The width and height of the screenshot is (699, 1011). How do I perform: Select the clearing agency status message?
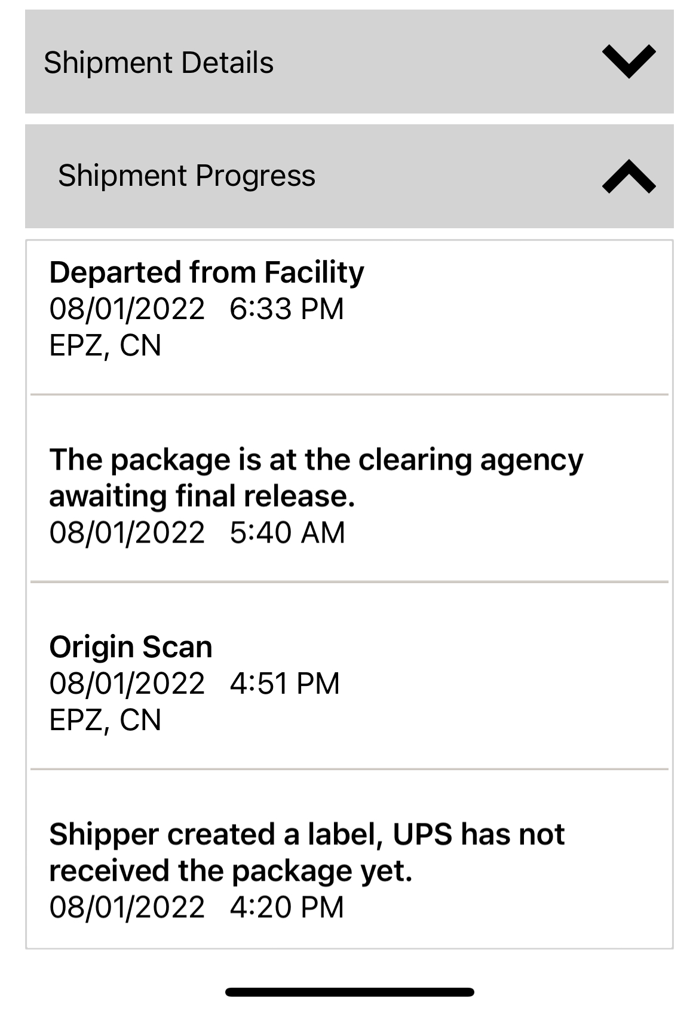coord(315,460)
